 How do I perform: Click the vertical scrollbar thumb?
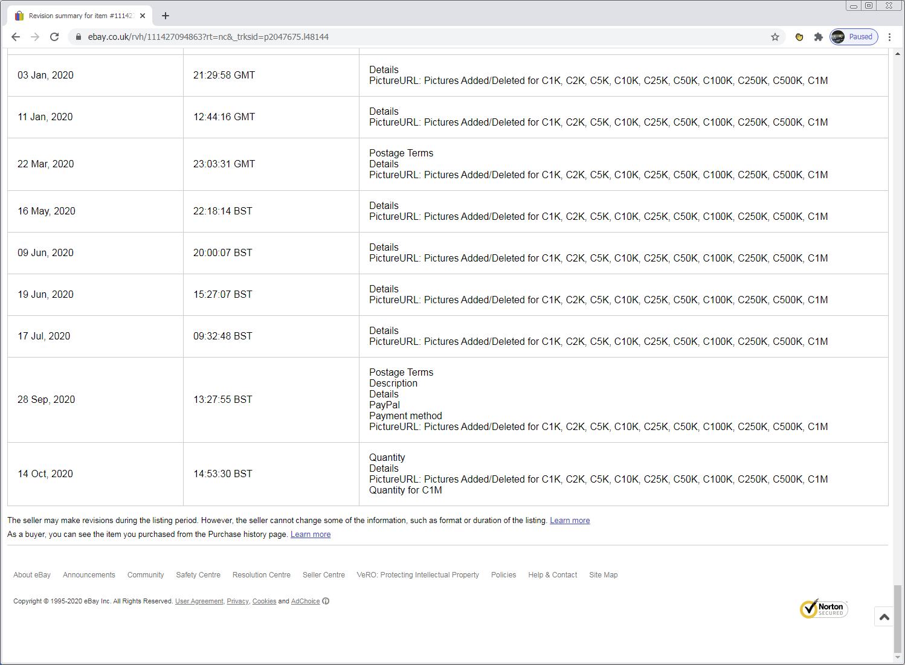coord(897,618)
